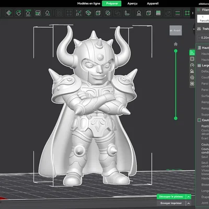Click the greyed four-dots split icon

[x=69, y=13]
